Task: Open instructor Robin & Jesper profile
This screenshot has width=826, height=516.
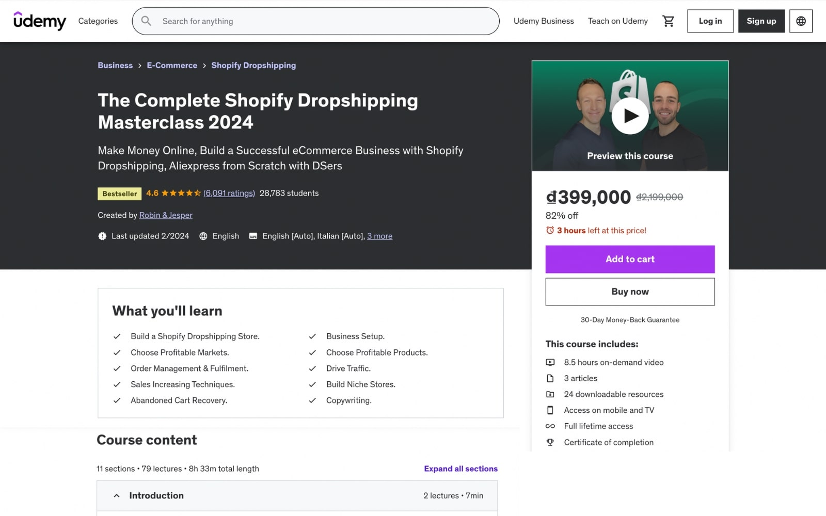Action: 166,215
